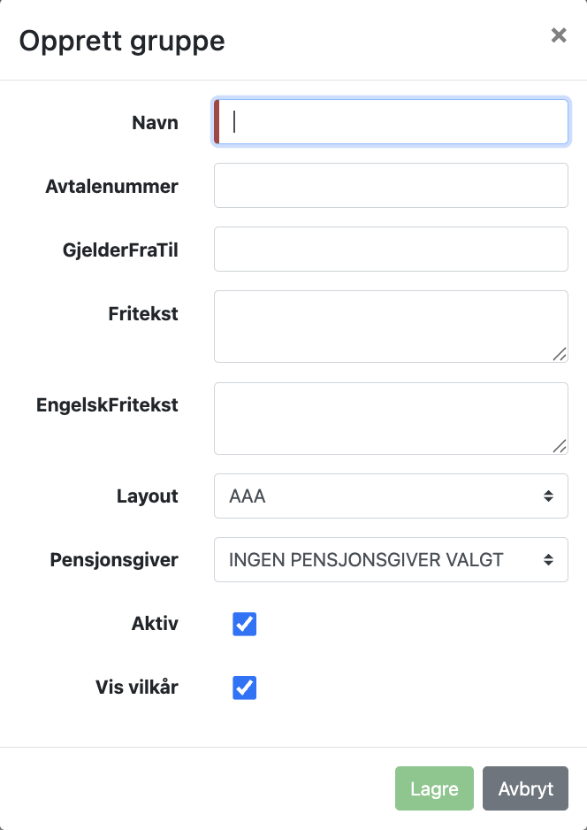Close the Opprett gruppe dialog

click(558, 35)
